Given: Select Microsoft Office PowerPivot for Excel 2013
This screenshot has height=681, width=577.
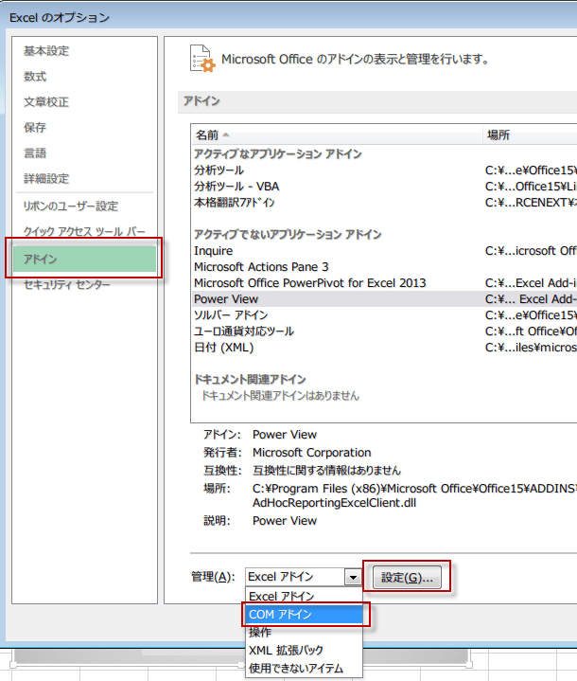Looking at the screenshot, I should 384,283.
